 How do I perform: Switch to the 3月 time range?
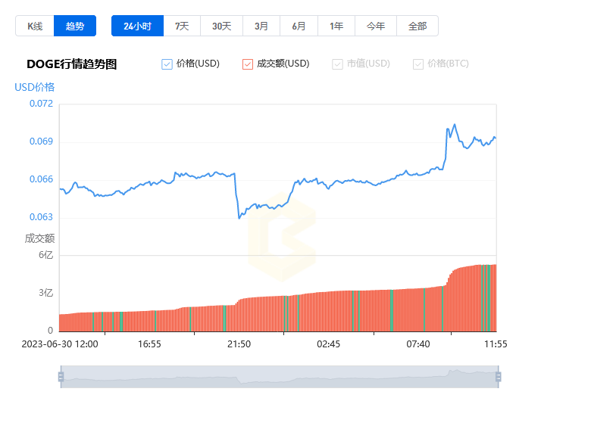[x=261, y=26]
